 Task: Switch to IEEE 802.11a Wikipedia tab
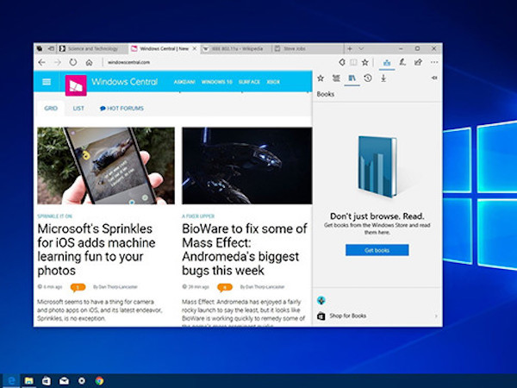[236, 49]
